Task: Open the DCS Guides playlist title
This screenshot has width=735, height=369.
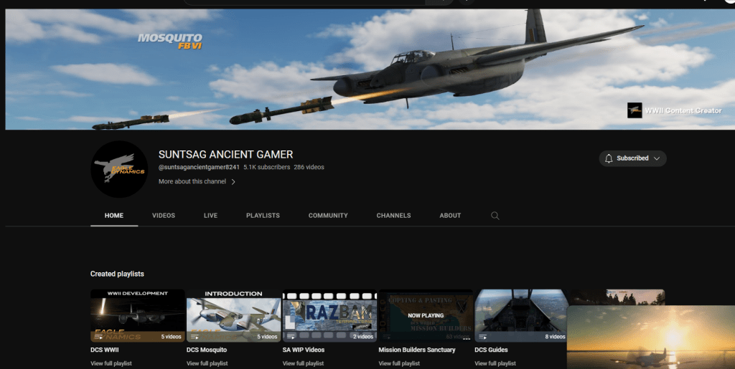Action: [x=492, y=350]
